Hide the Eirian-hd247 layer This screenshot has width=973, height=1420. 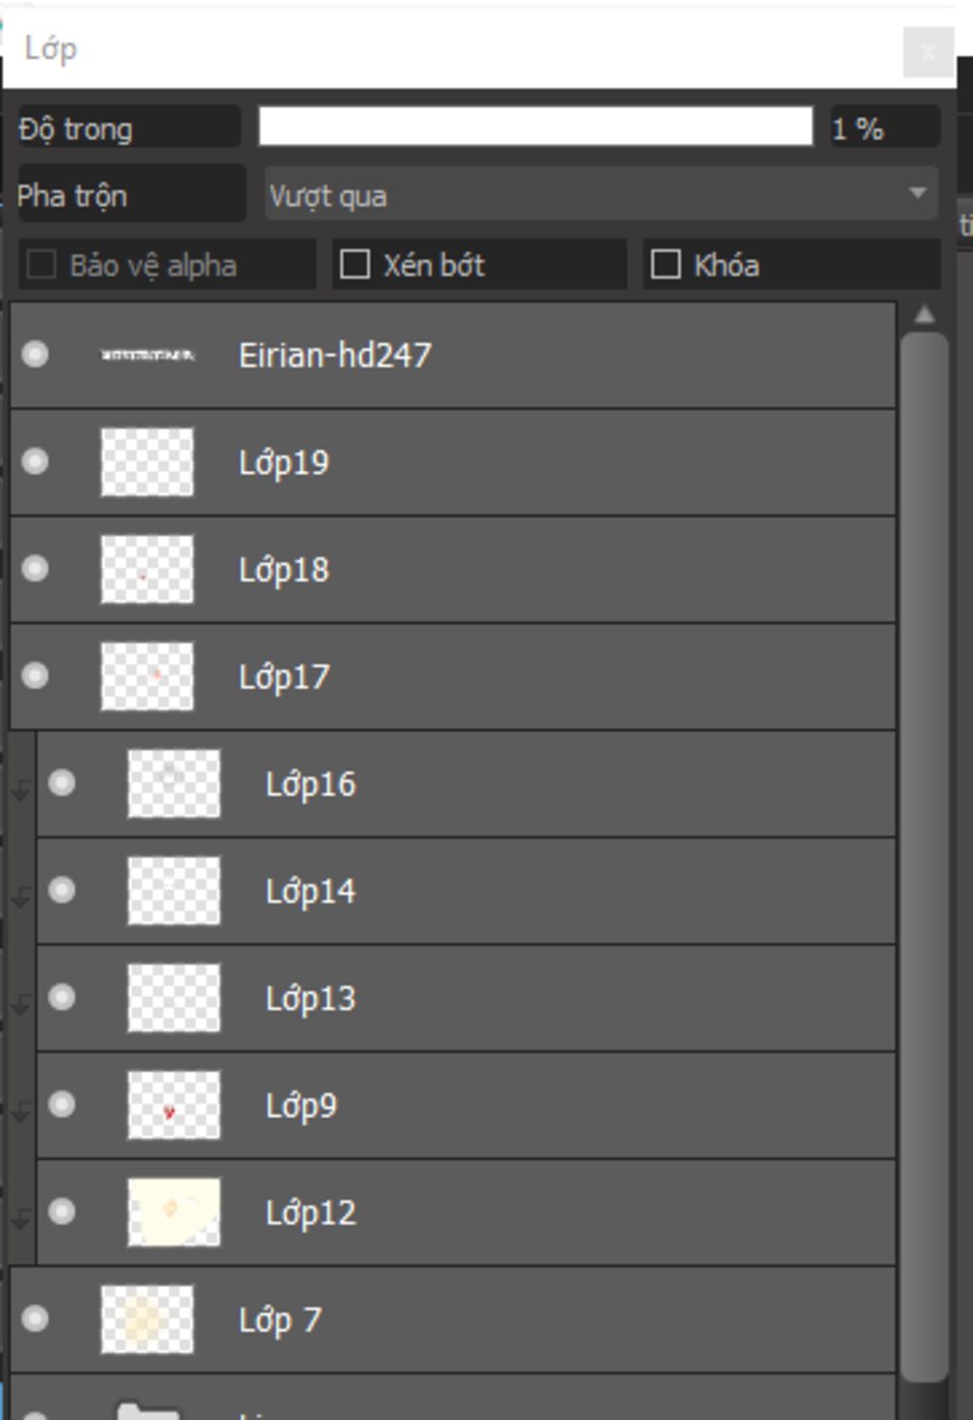[x=35, y=355]
